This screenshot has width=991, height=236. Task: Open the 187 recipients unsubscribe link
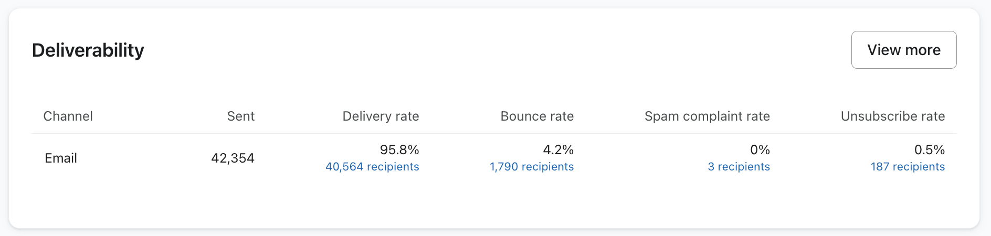[908, 167]
